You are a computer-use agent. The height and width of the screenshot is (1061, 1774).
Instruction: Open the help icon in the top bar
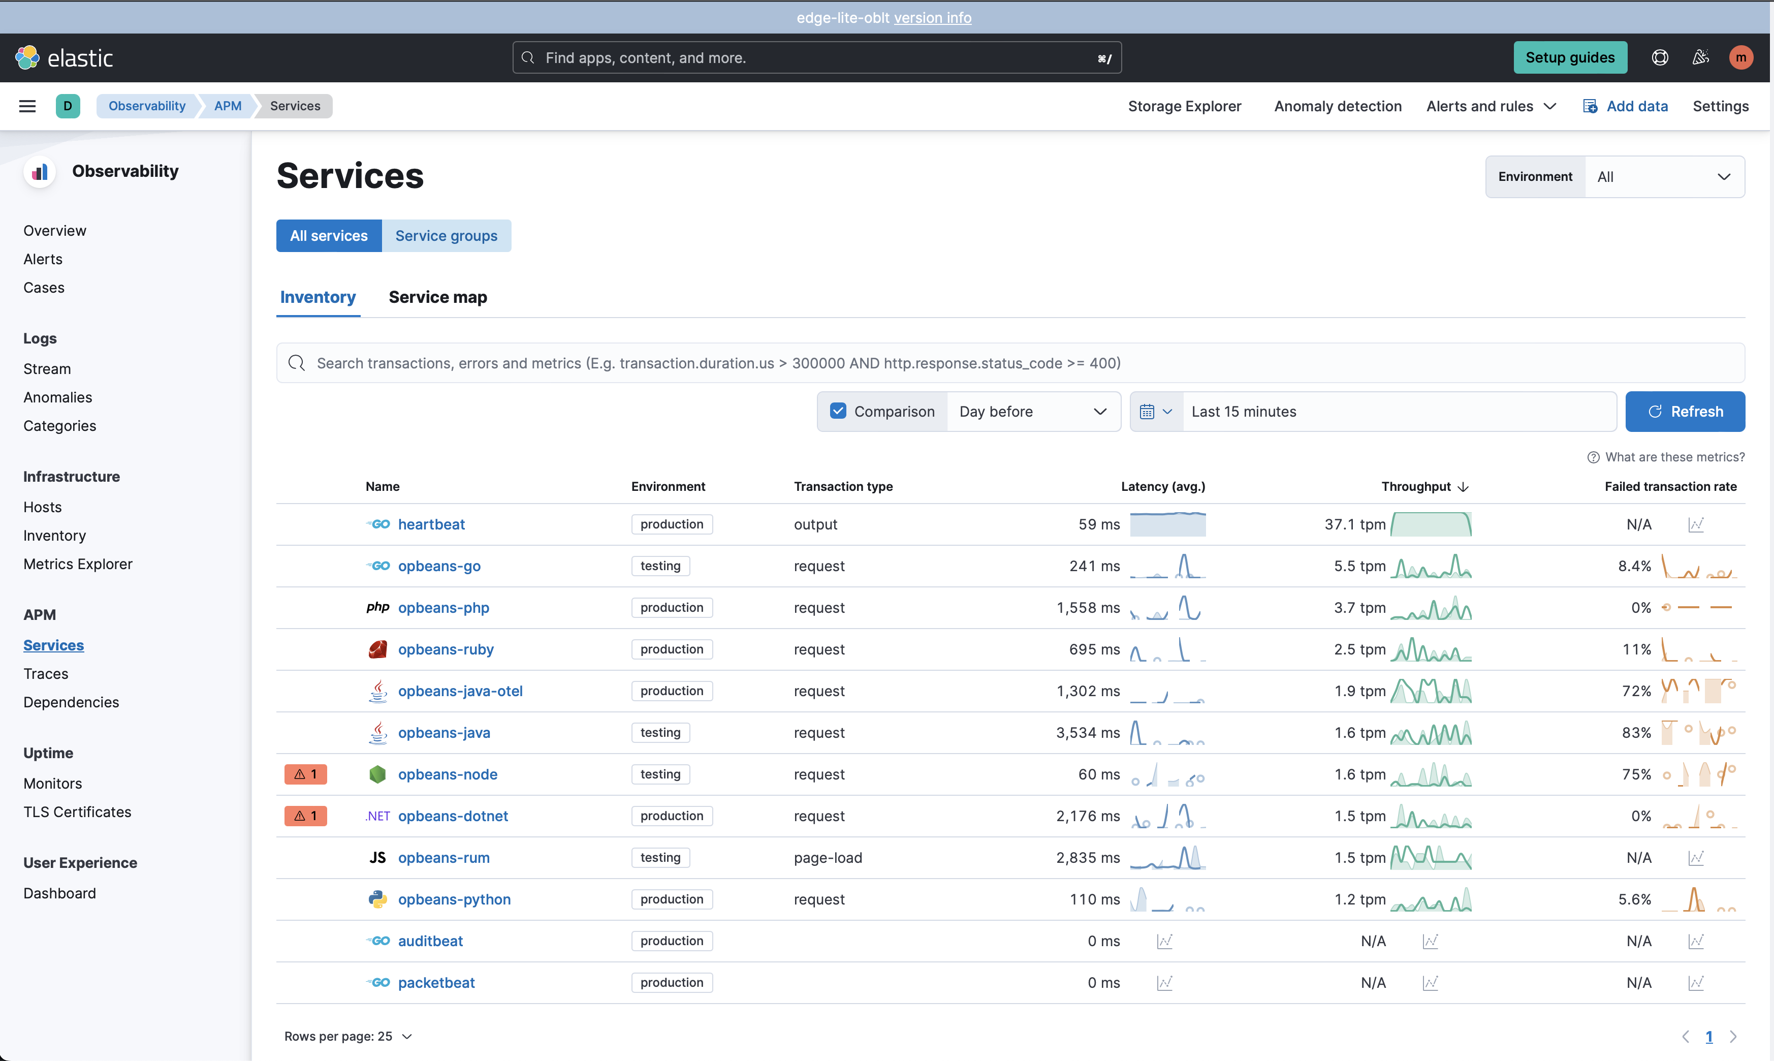[x=1659, y=57]
